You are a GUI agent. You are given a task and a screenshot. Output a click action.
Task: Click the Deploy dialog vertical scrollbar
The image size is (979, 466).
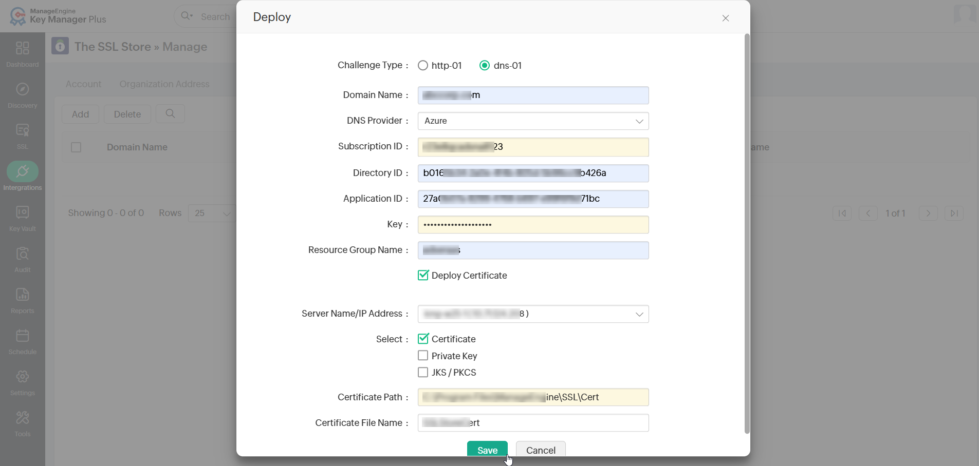(747, 234)
